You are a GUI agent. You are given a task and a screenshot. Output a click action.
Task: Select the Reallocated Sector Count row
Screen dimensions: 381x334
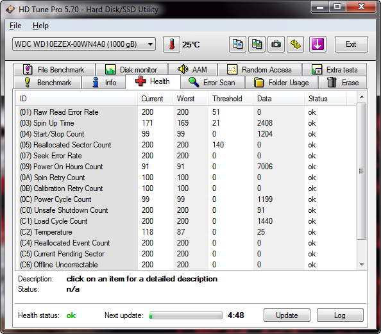[x=186, y=145]
